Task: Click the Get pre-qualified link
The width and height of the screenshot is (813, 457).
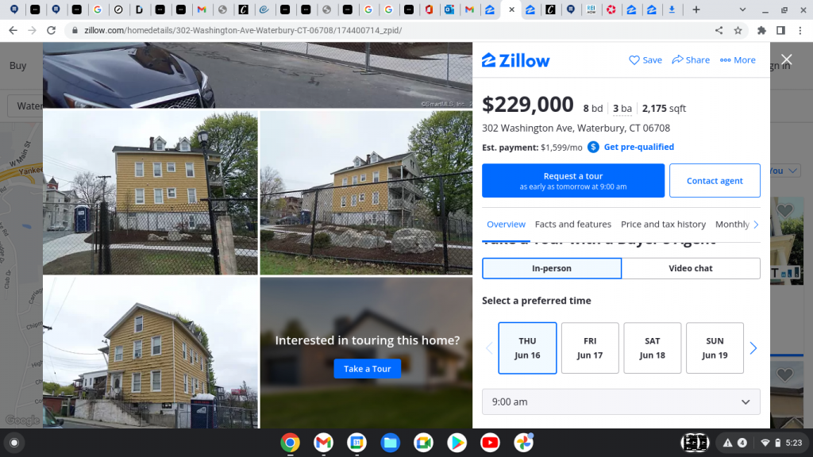Action: (638, 147)
